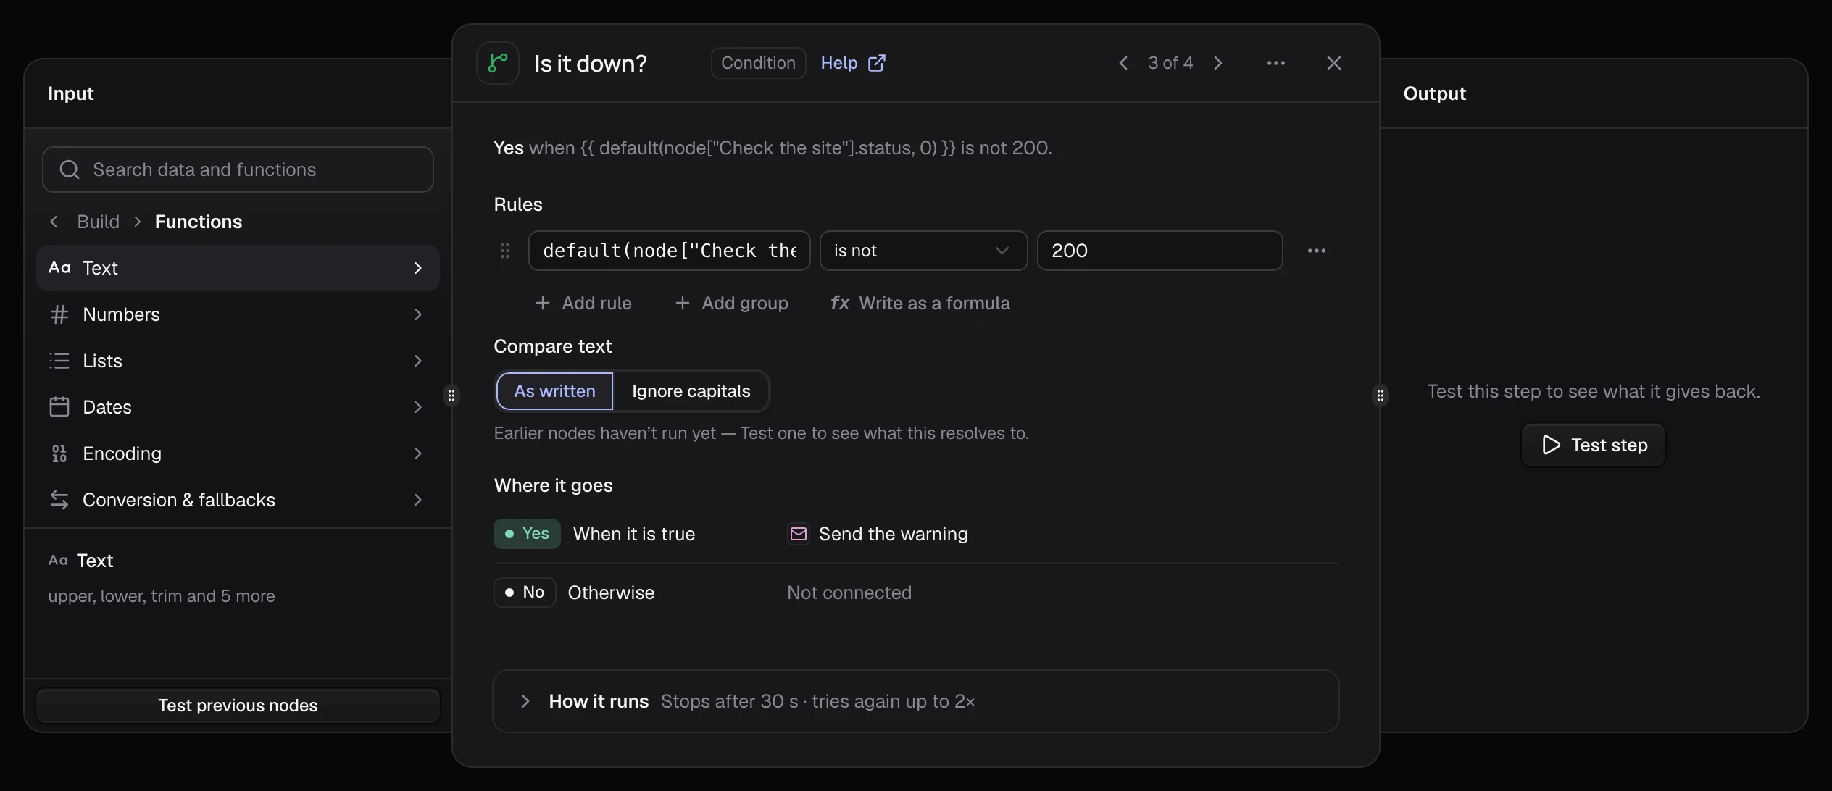This screenshot has width=1832, height=791.
Task: Click the search magnifier icon
Action: pyautogui.click(x=70, y=169)
